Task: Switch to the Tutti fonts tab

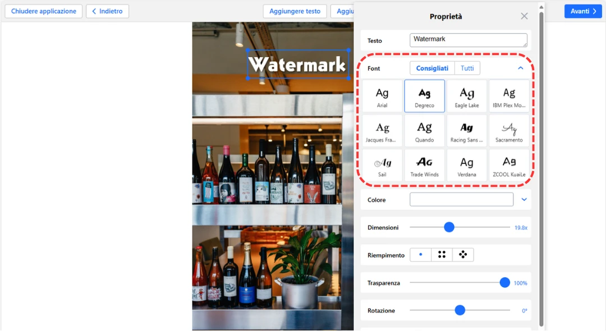Action: [x=467, y=68]
